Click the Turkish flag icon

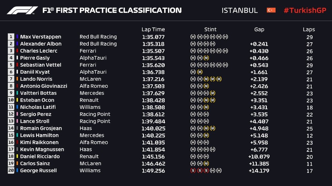pyautogui.click(x=271, y=10)
